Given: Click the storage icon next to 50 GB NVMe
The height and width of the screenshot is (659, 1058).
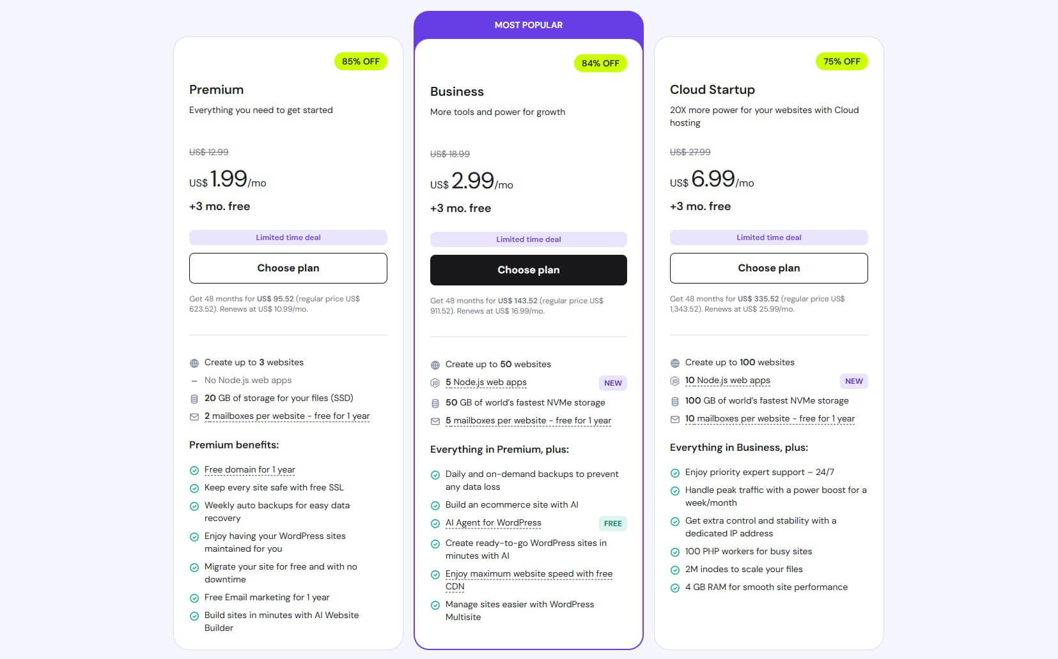Looking at the screenshot, I should 435,402.
